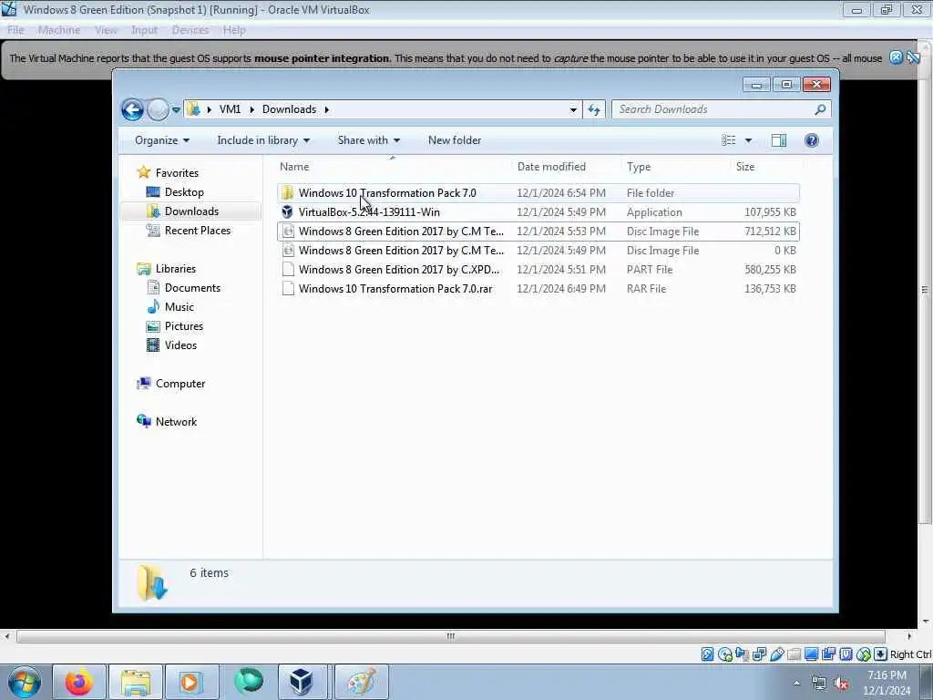Open the Share with dropdown
The height and width of the screenshot is (700, 933).
368,140
